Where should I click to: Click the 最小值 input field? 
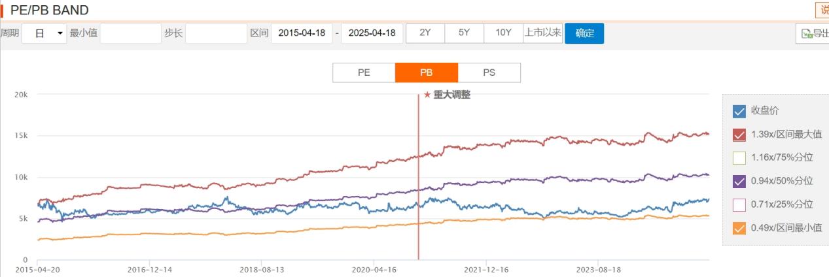pyautogui.click(x=131, y=33)
